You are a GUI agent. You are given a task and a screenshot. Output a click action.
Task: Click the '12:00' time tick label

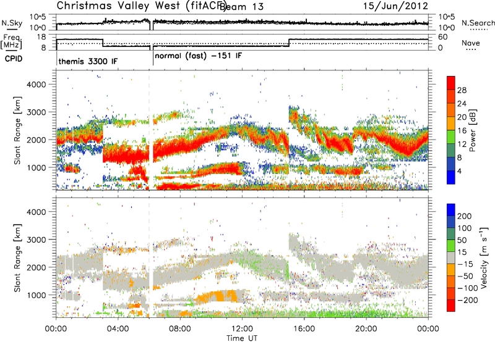[x=242, y=329]
